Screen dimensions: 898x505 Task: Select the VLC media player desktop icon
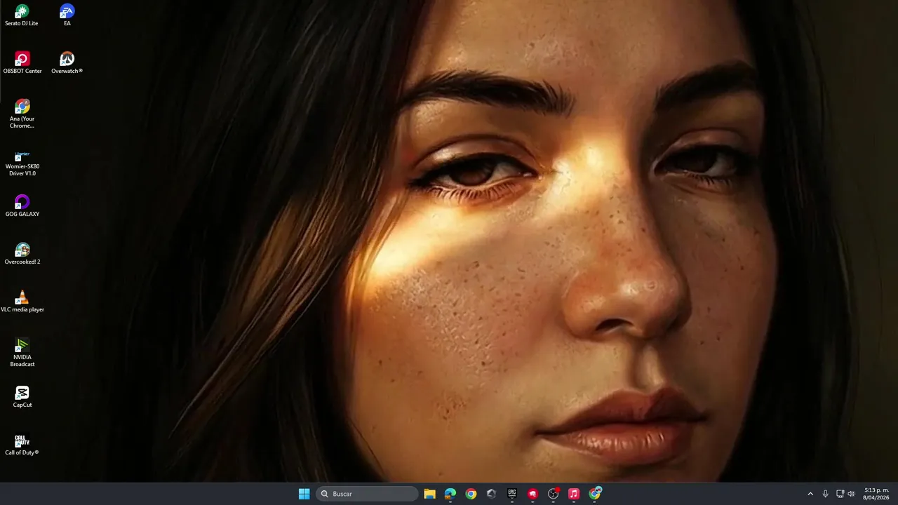pyautogui.click(x=22, y=302)
